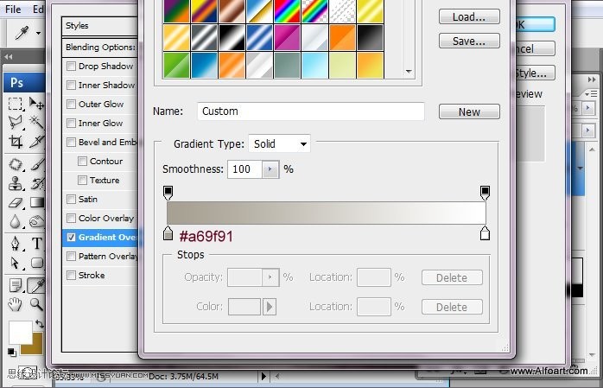Image resolution: width=603 pixels, height=388 pixels.
Task: Click the New gradient button
Action: pyautogui.click(x=469, y=111)
